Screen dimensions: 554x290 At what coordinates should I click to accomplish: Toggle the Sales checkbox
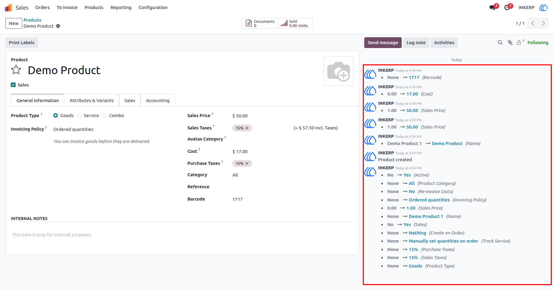pos(13,85)
